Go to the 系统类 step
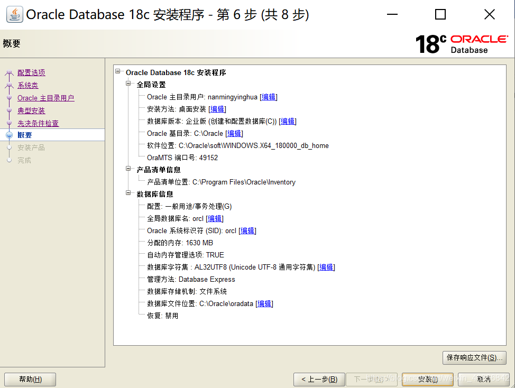The image size is (515, 388). tap(28, 85)
